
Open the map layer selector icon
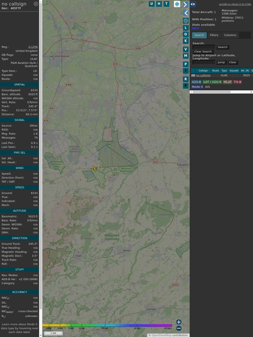177,4
